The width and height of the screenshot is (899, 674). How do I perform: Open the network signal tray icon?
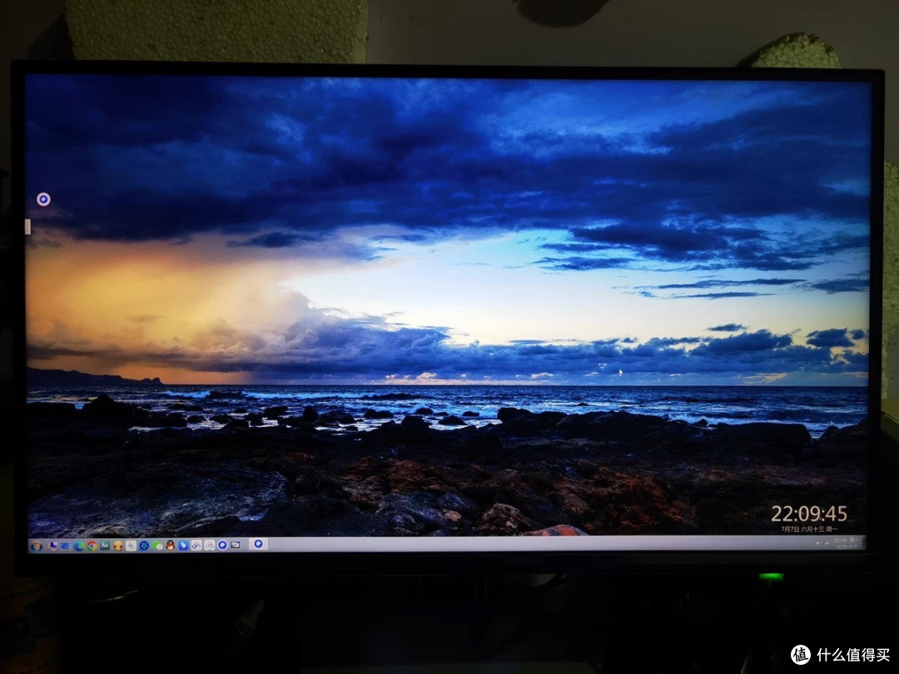click(827, 543)
